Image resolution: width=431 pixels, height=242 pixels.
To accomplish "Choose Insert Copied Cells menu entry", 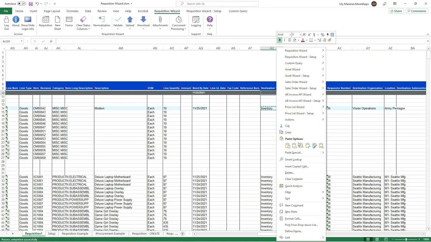I will click(301, 166).
